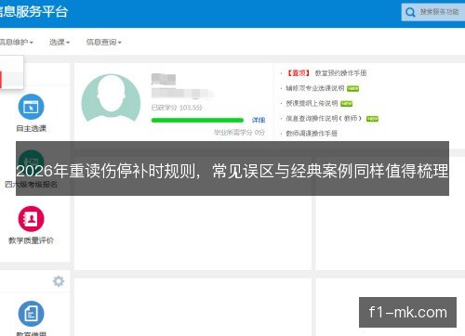Open the 辅修双专业选课说明 notice
This screenshot has height=336, width=465.
[315, 88]
